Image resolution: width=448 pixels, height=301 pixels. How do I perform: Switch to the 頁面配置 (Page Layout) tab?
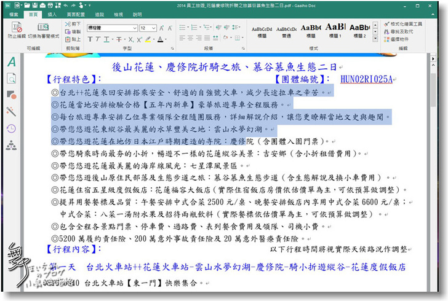pos(76,14)
